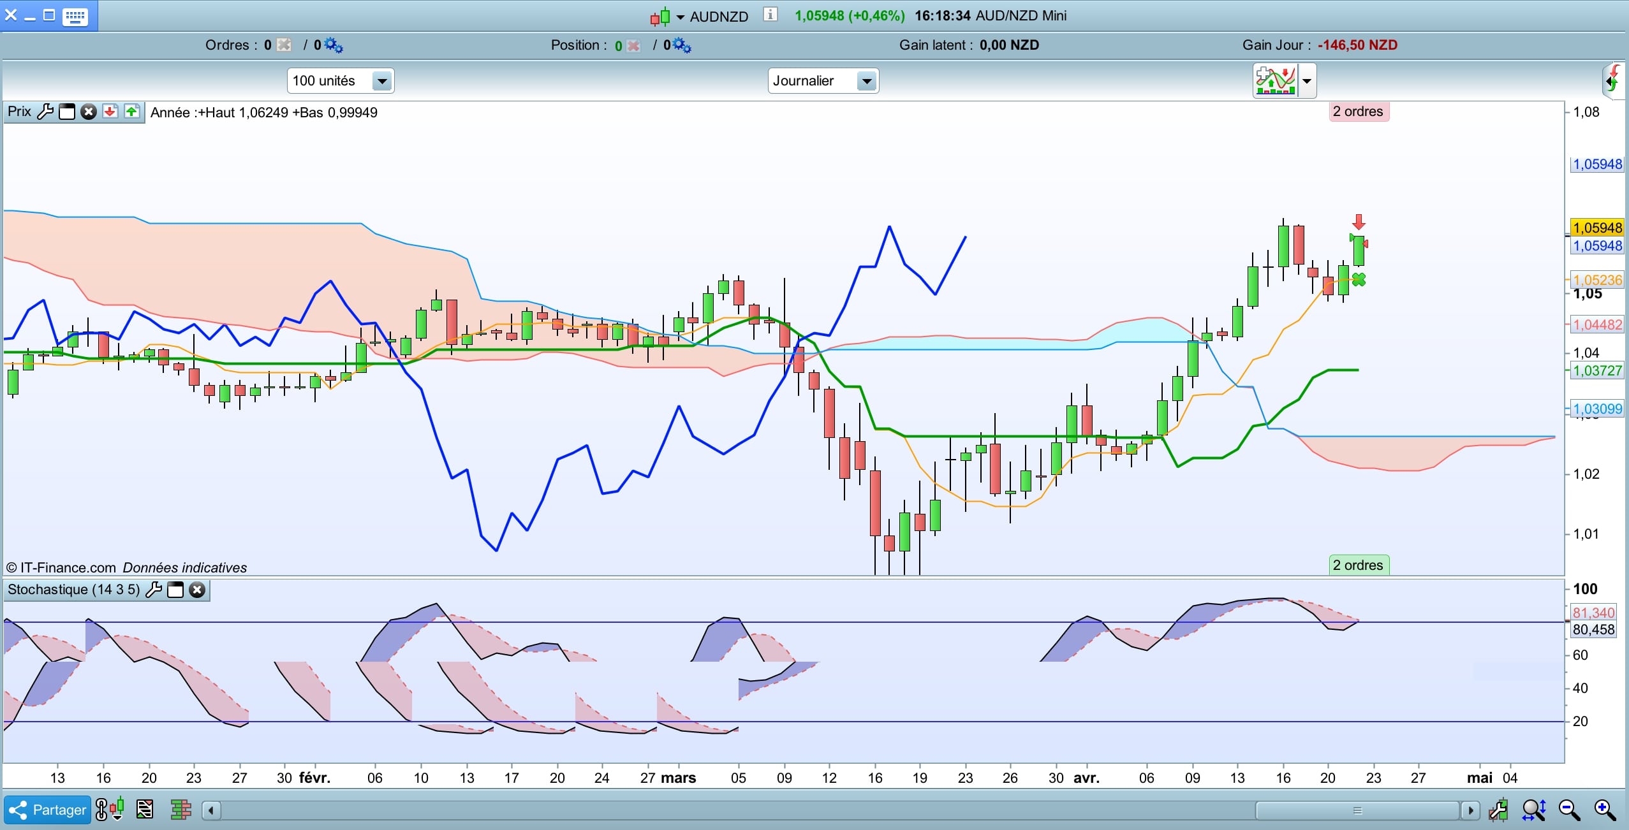The height and width of the screenshot is (830, 1629).
Task: Click the Partager share button
Action: tap(47, 810)
